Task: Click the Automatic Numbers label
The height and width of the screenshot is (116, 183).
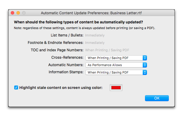Action: point(66,65)
